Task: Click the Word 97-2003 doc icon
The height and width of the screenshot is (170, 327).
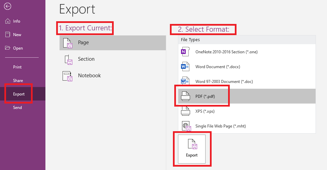Action: click(185, 81)
